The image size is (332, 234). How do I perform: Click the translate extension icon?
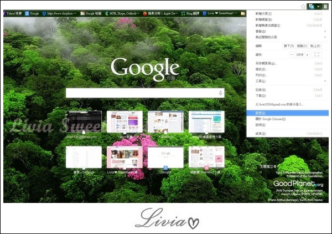311,7
